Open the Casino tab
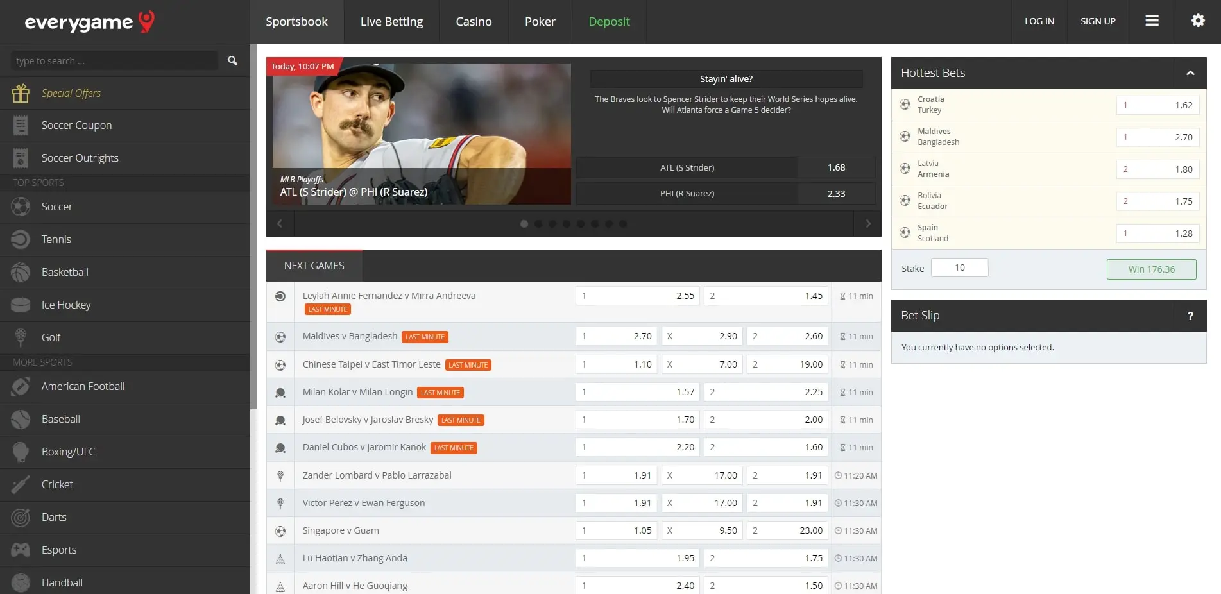The image size is (1221, 594). point(474,22)
